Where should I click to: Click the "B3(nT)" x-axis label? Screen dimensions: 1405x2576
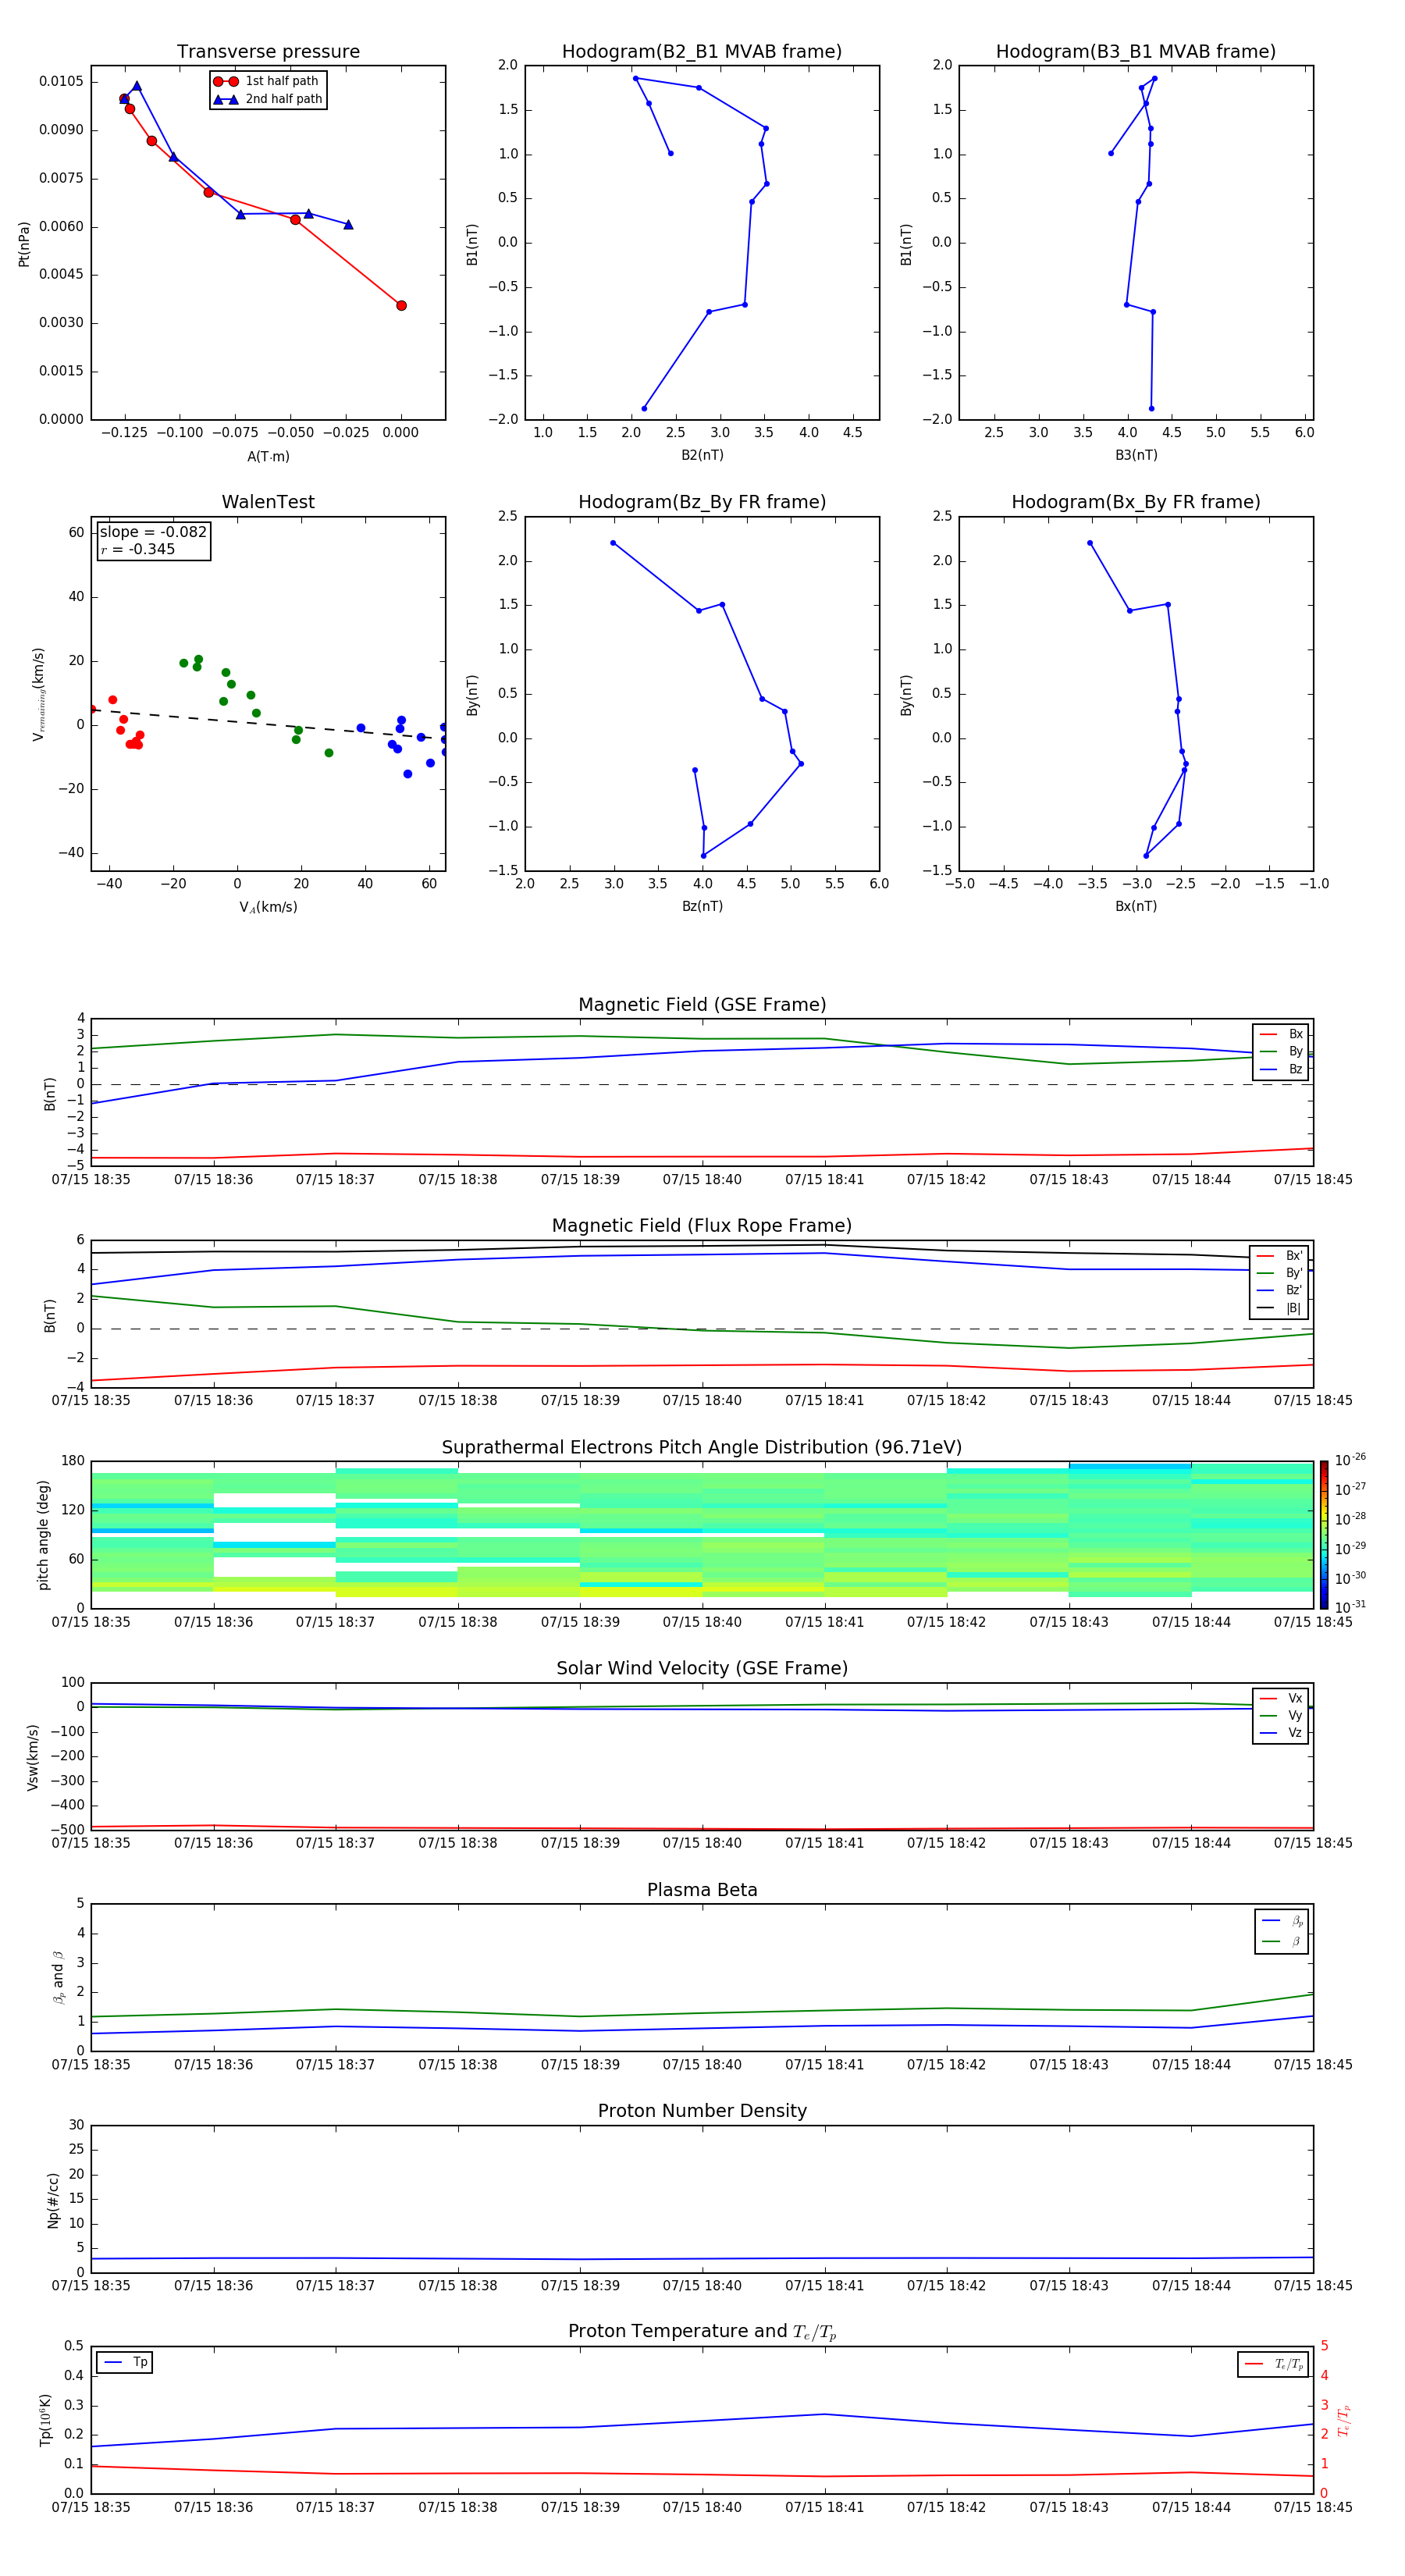pyautogui.click(x=1136, y=455)
